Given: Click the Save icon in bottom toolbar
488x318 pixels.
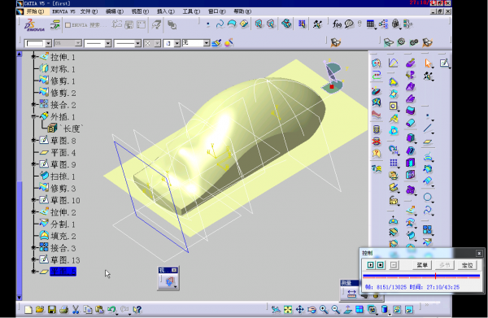Looking at the screenshot, I should pyautogui.click(x=52, y=309).
